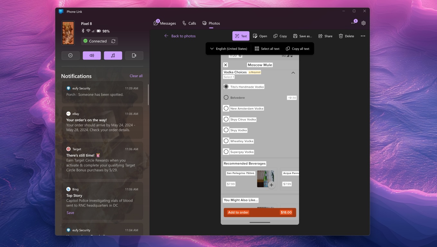Expand English (United States) language dropdown

(x=228, y=49)
